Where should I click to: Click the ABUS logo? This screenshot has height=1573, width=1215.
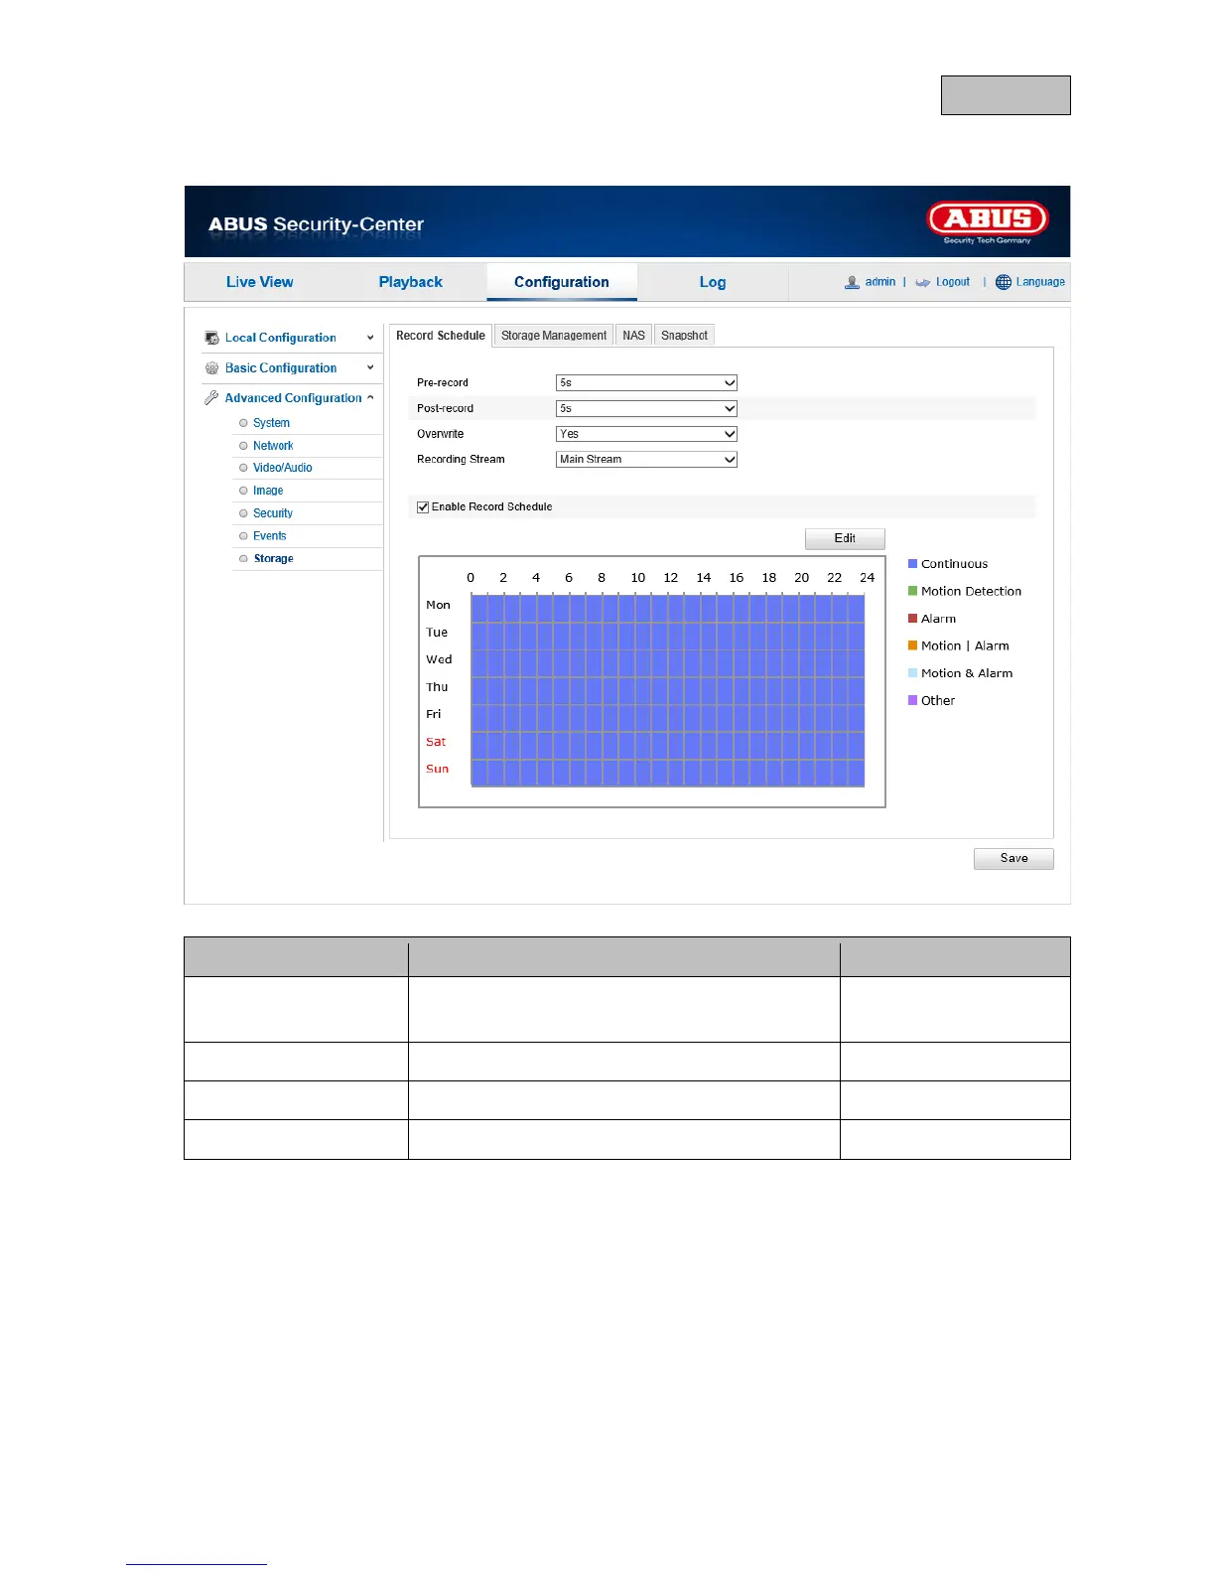[988, 222]
